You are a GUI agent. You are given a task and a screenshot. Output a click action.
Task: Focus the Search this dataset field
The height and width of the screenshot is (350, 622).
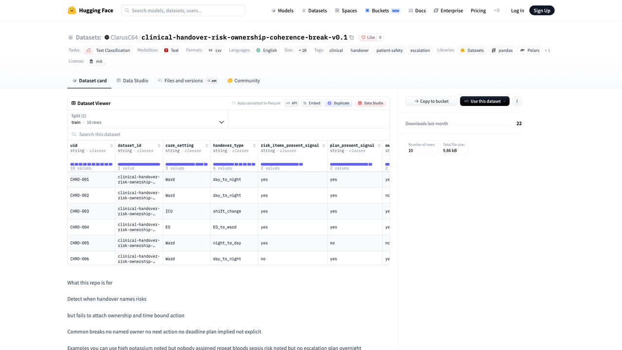228,134
